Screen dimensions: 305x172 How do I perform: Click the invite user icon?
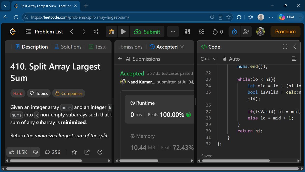[x=246, y=32]
